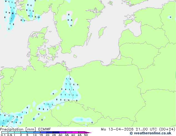Image resolution: width=176 pixels, height=136 pixels.
Task: Click the '(00+24)' forecast offset text
Action: click(x=167, y=129)
